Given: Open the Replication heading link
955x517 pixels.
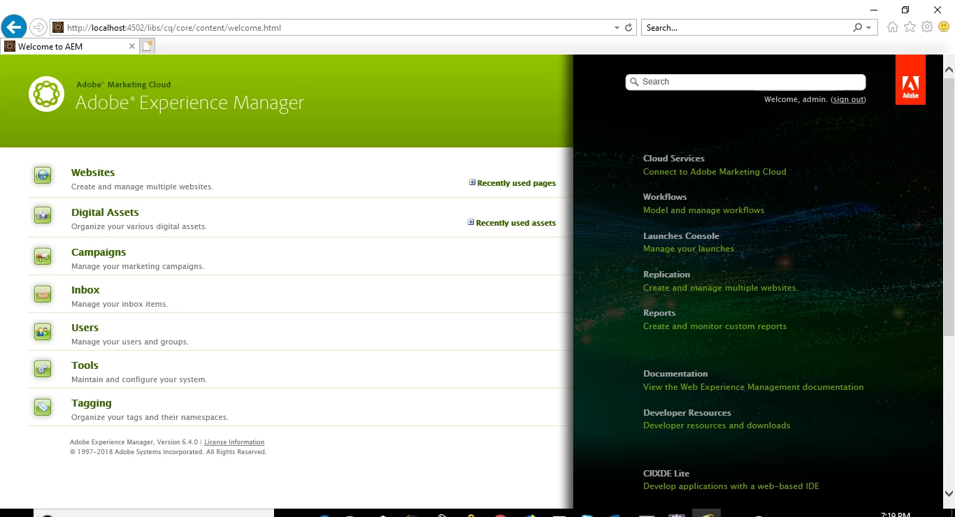Looking at the screenshot, I should [666, 275].
